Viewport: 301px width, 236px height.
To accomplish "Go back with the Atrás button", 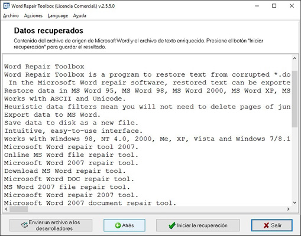I will click(x=124, y=225).
